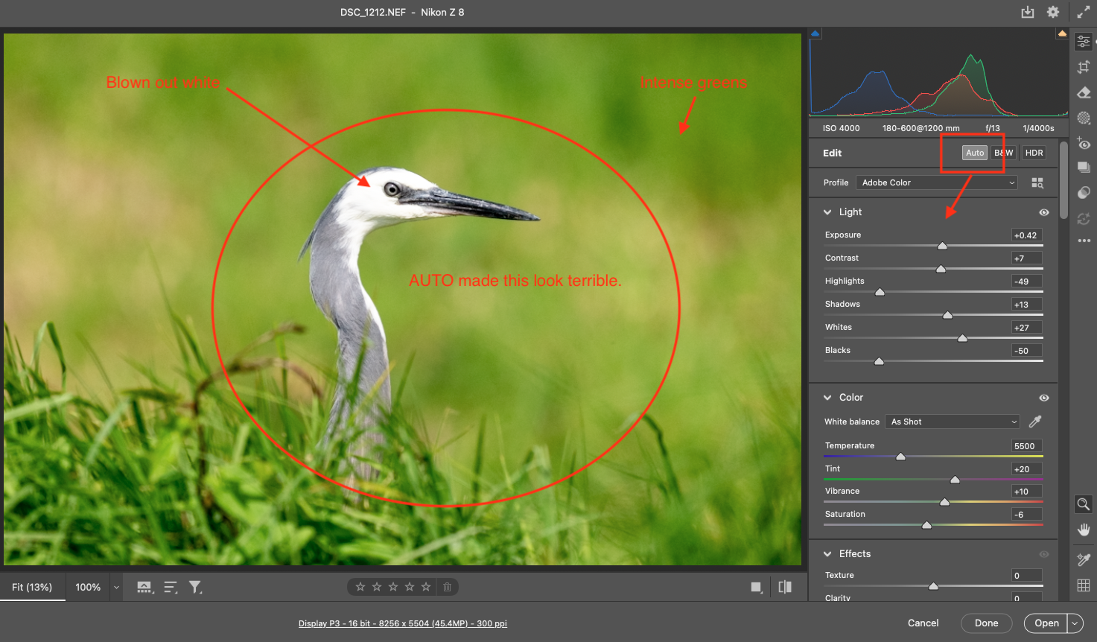Toggle Color panel visibility eye

tap(1044, 398)
